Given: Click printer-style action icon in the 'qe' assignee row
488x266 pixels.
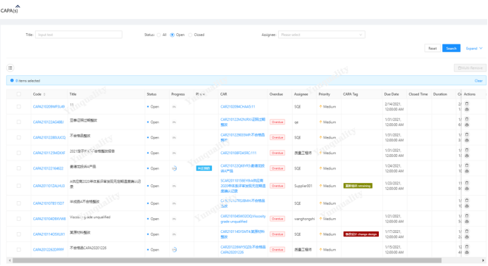Looking at the screenshot, I should (467, 125).
